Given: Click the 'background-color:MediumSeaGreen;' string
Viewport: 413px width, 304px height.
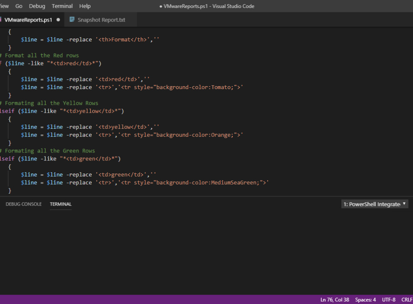Looking at the screenshot, I should [x=208, y=182].
